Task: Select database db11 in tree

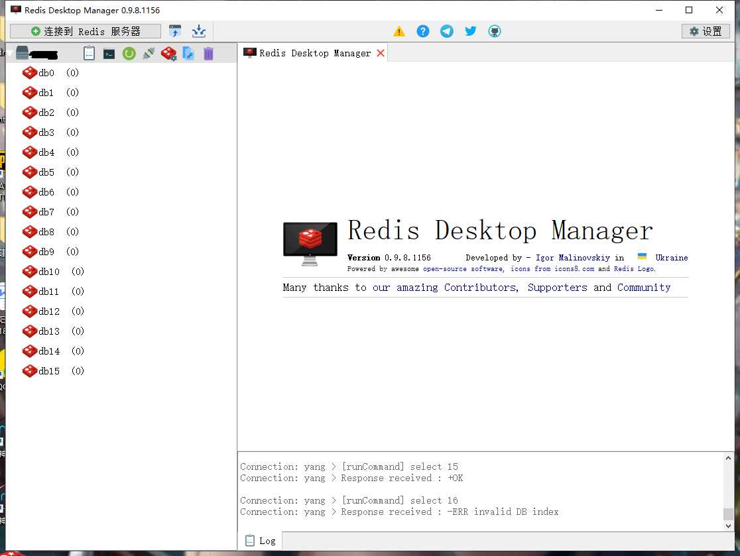Action: tap(53, 291)
